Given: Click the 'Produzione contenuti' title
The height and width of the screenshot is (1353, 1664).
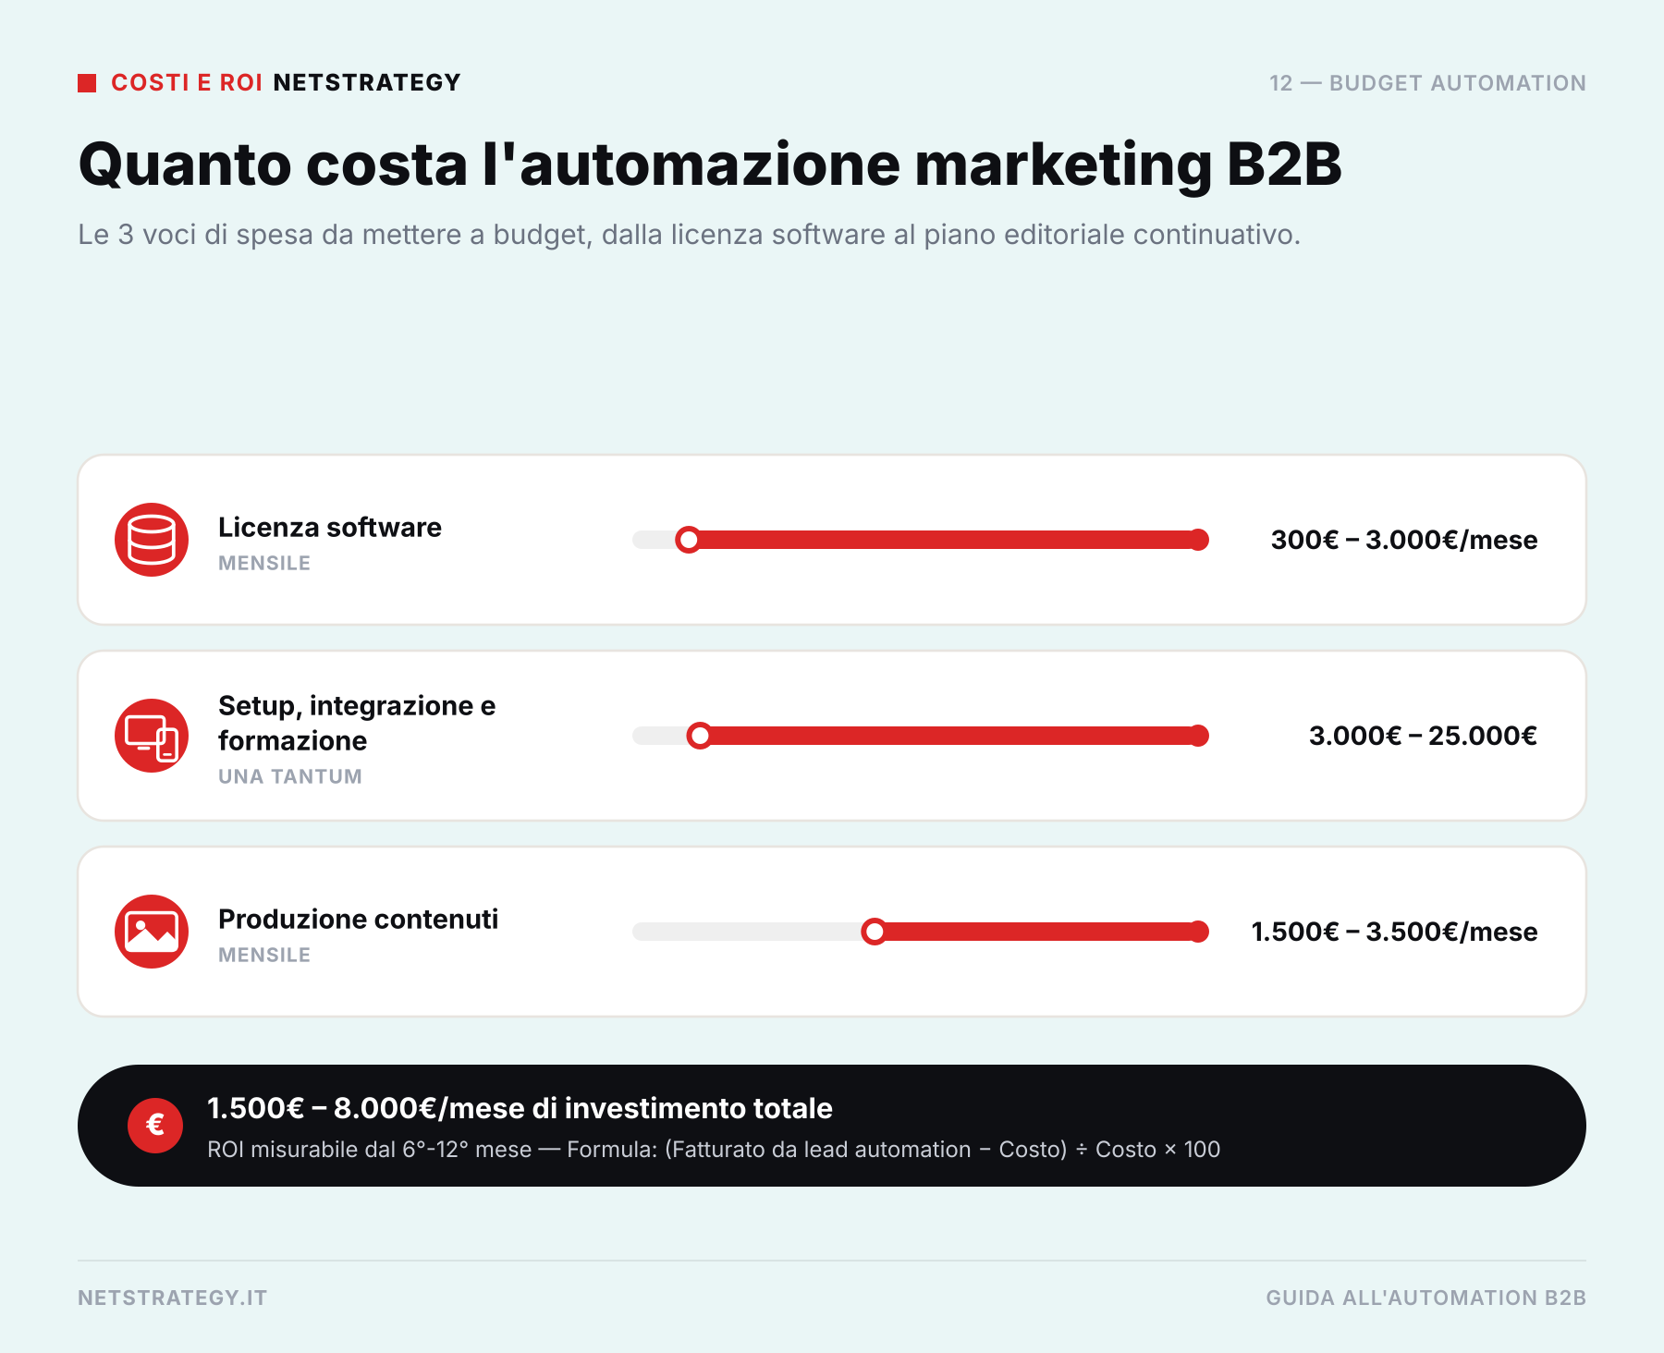Looking at the screenshot, I should coord(358,919).
